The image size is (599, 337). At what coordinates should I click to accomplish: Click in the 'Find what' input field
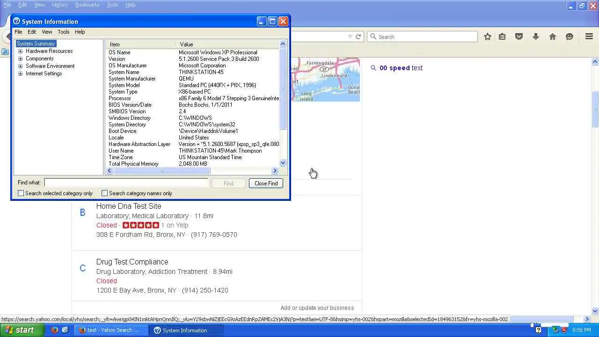(x=126, y=183)
